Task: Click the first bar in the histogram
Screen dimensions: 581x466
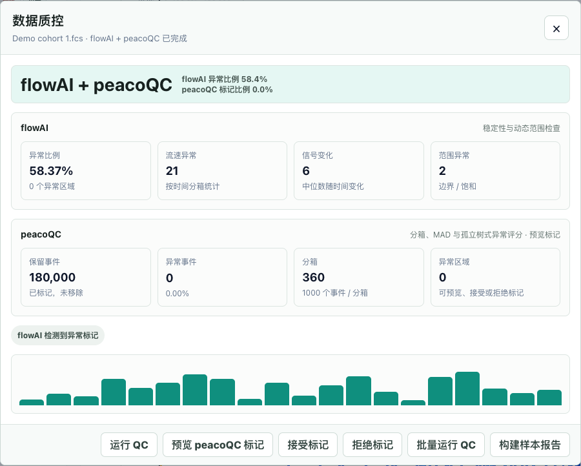Action: [x=32, y=402]
